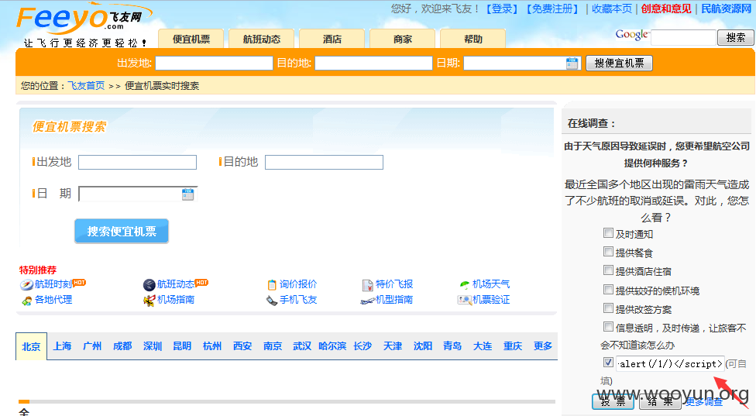
Task: Click the 航班动态 globe icon in recommendations
Action: tap(149, 285)
